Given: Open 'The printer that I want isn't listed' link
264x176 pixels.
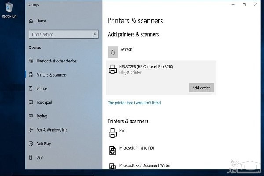Looking at the screenshot, I should tap(134, 103).
